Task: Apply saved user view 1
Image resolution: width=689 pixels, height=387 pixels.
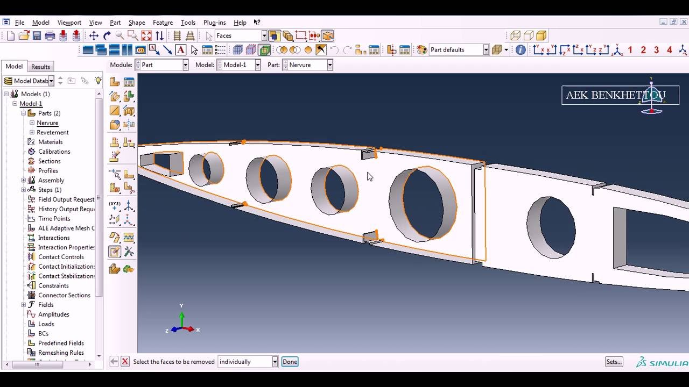Action: click(630, 49)
